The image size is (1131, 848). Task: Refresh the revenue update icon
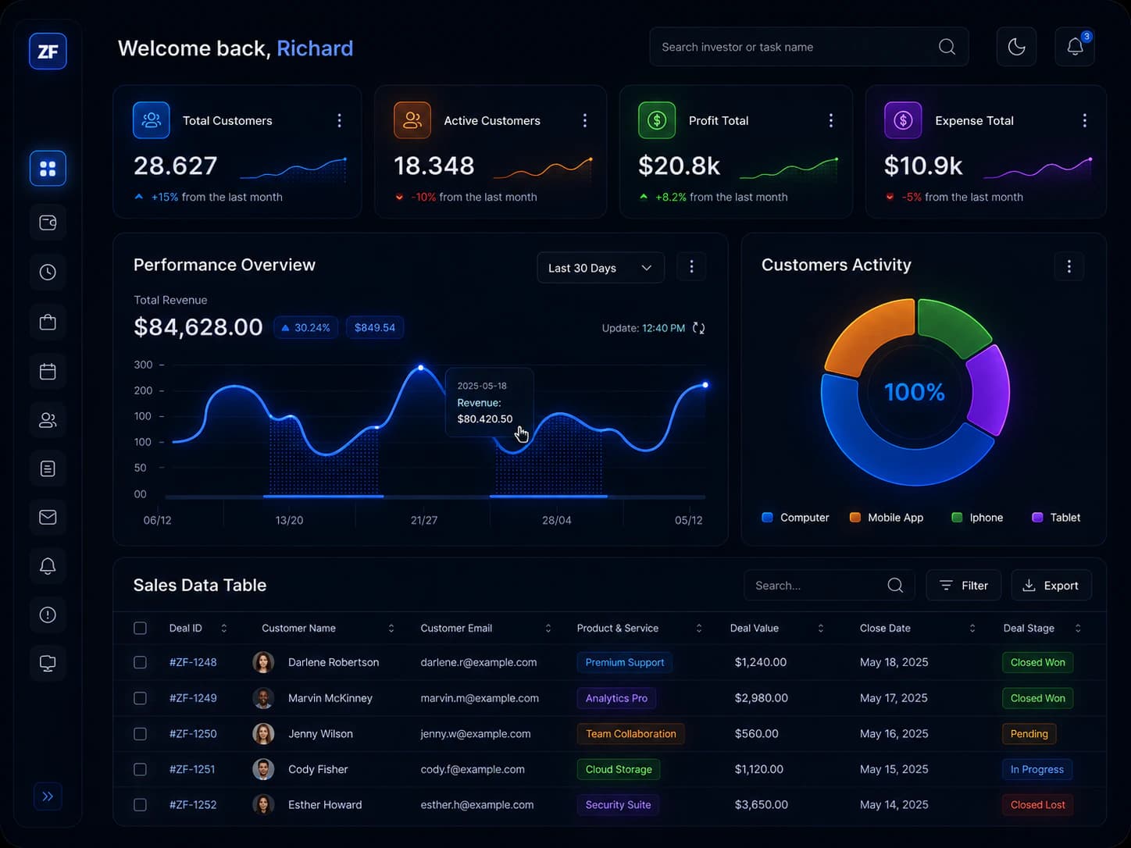(x=699, y=328)
